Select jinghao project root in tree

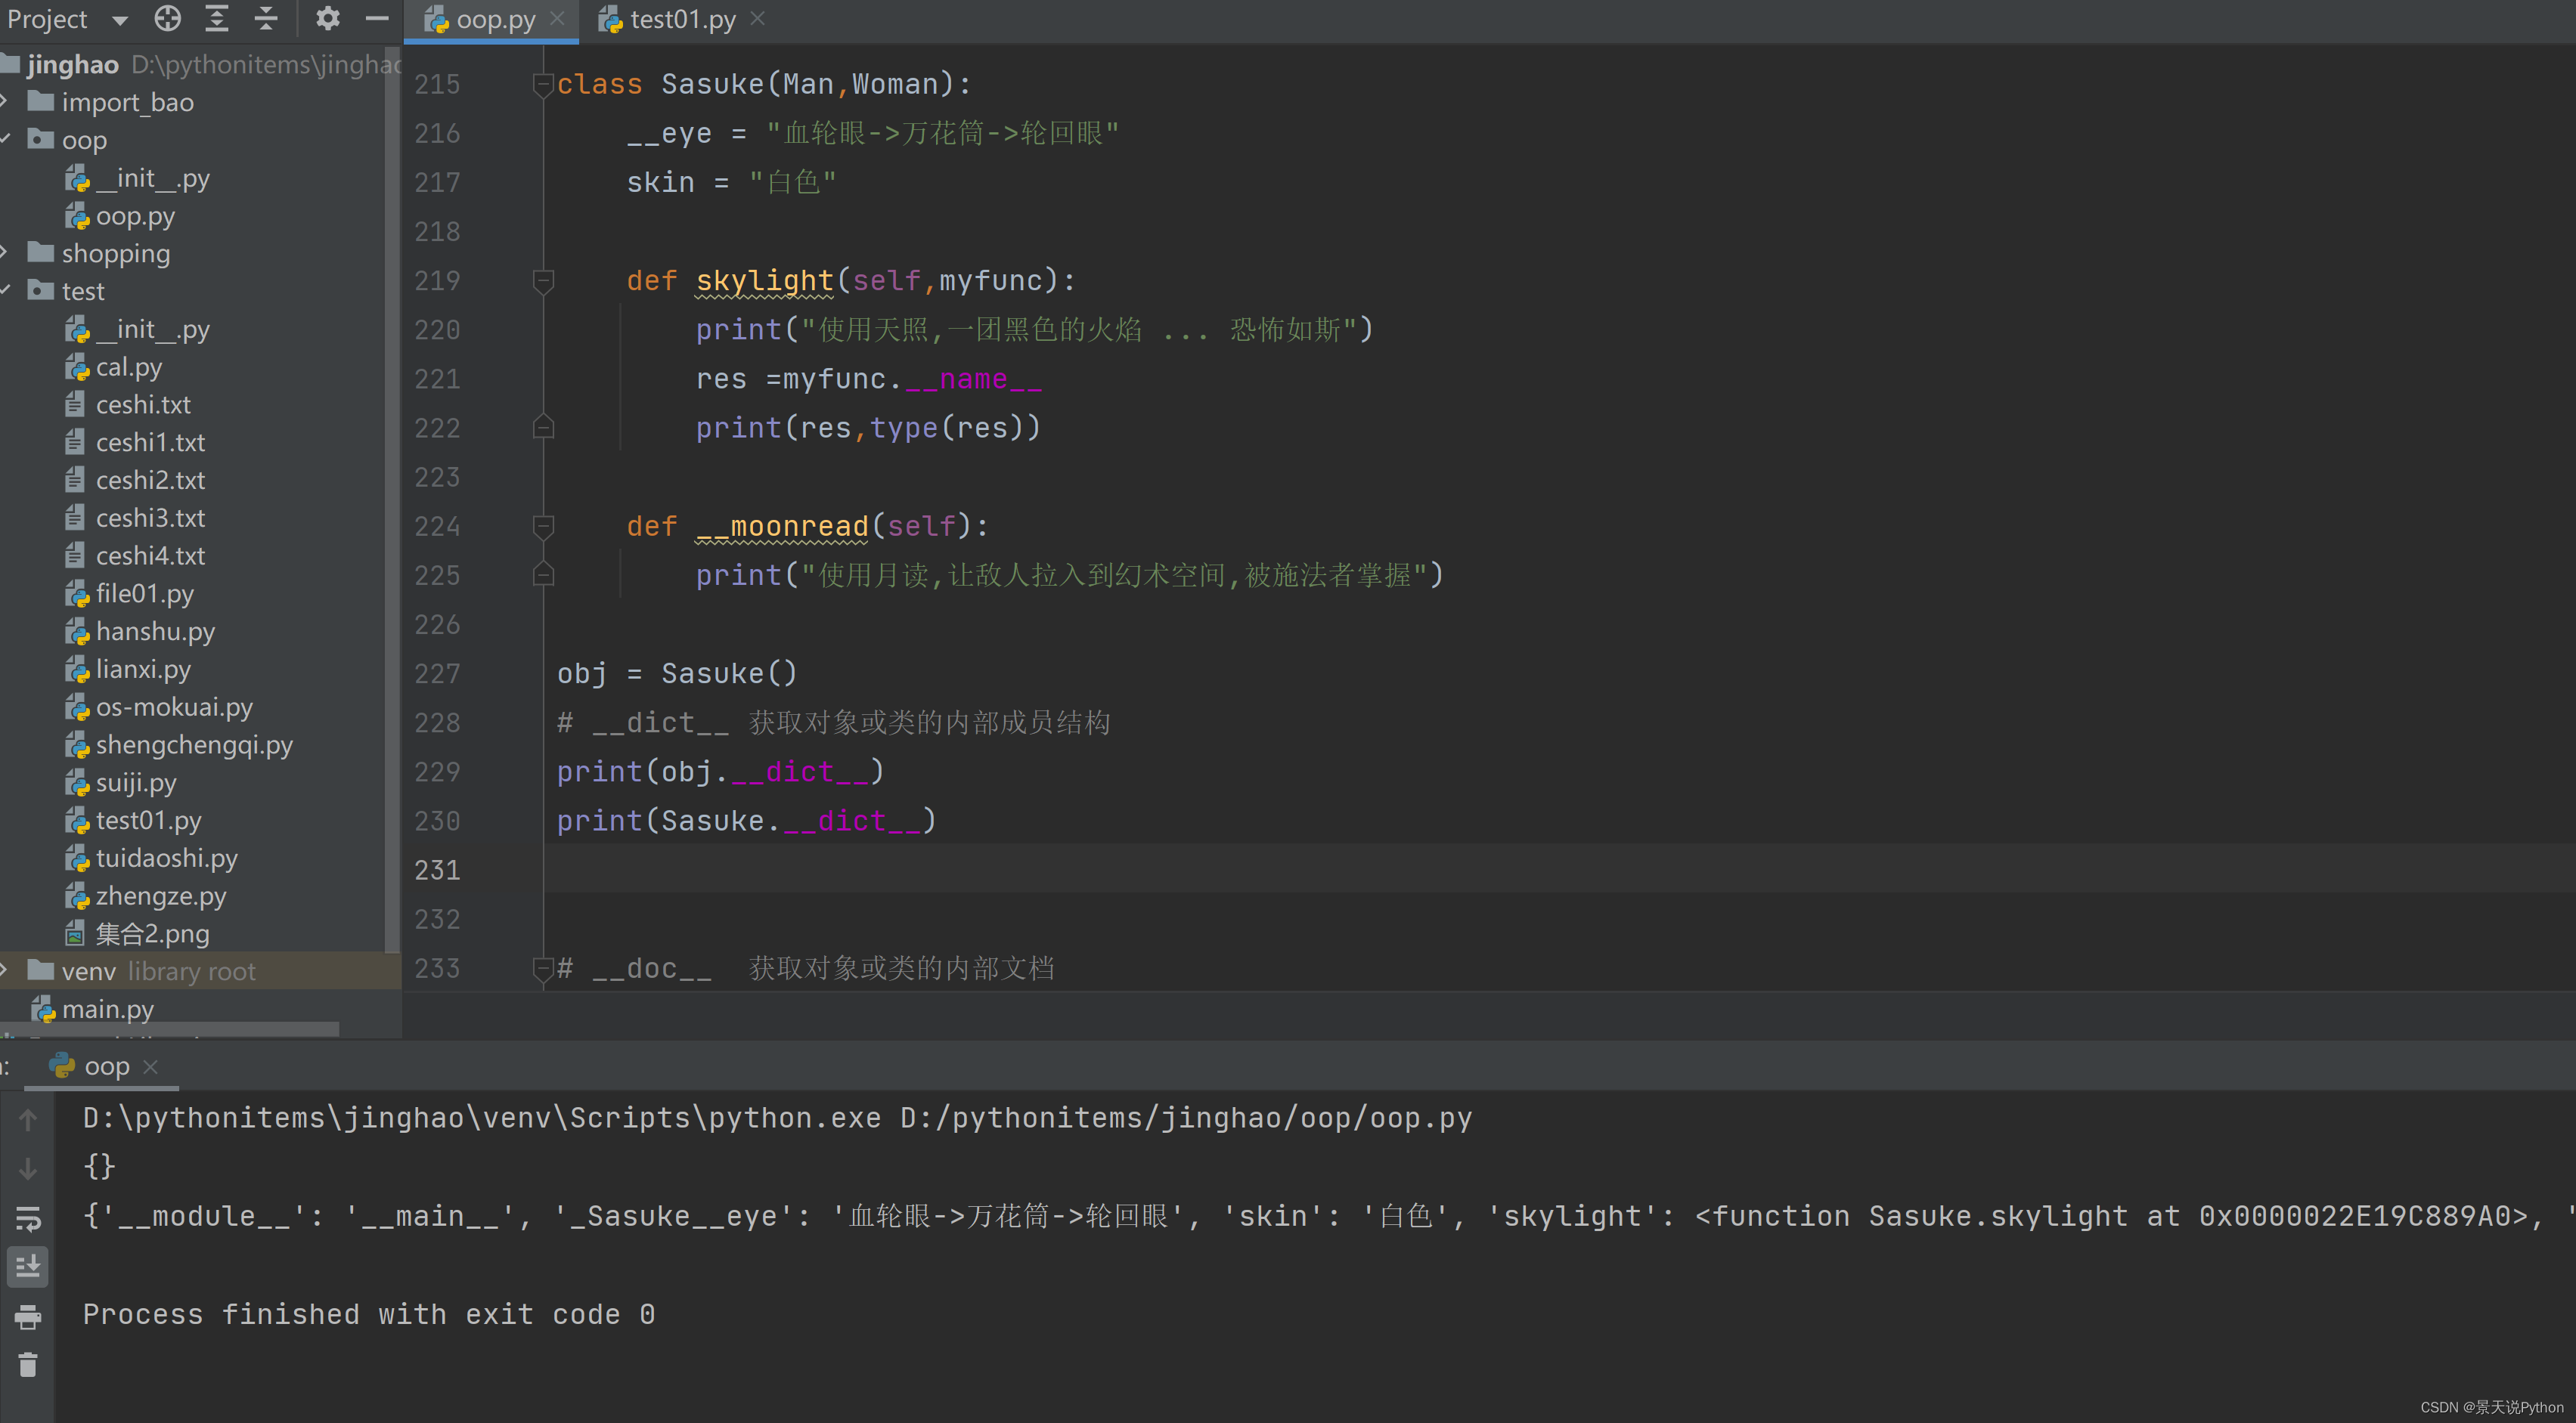pos(73,65)
